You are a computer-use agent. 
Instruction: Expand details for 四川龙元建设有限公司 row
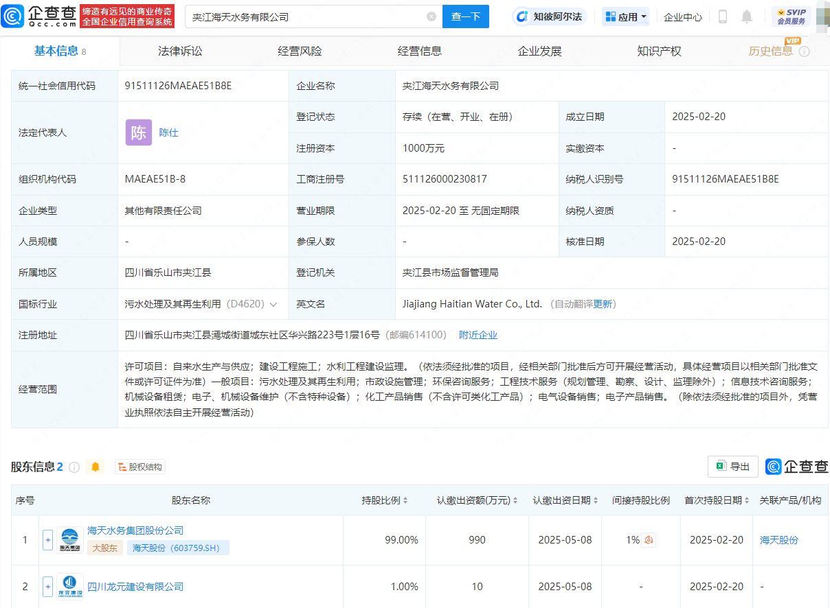tap(47, 587)
